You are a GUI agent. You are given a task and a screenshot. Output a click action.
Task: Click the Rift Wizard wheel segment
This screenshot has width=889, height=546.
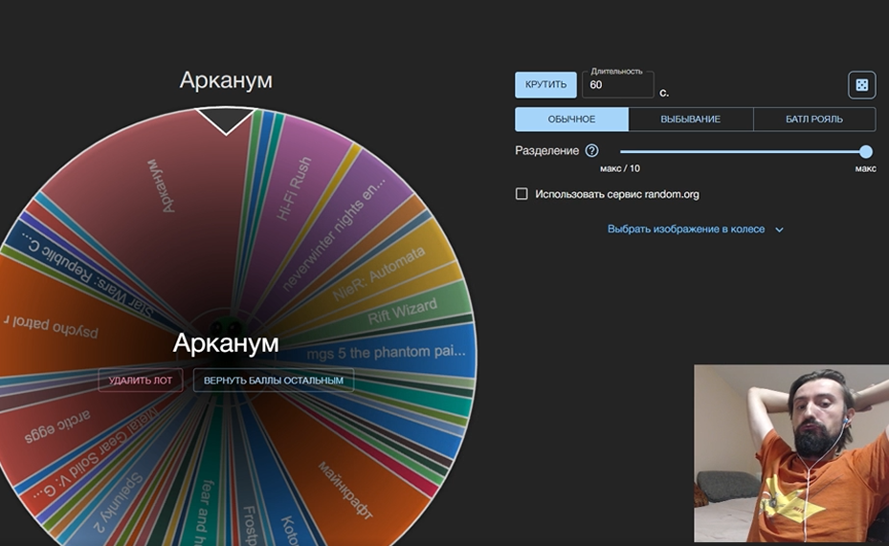[x=402, y=311]
